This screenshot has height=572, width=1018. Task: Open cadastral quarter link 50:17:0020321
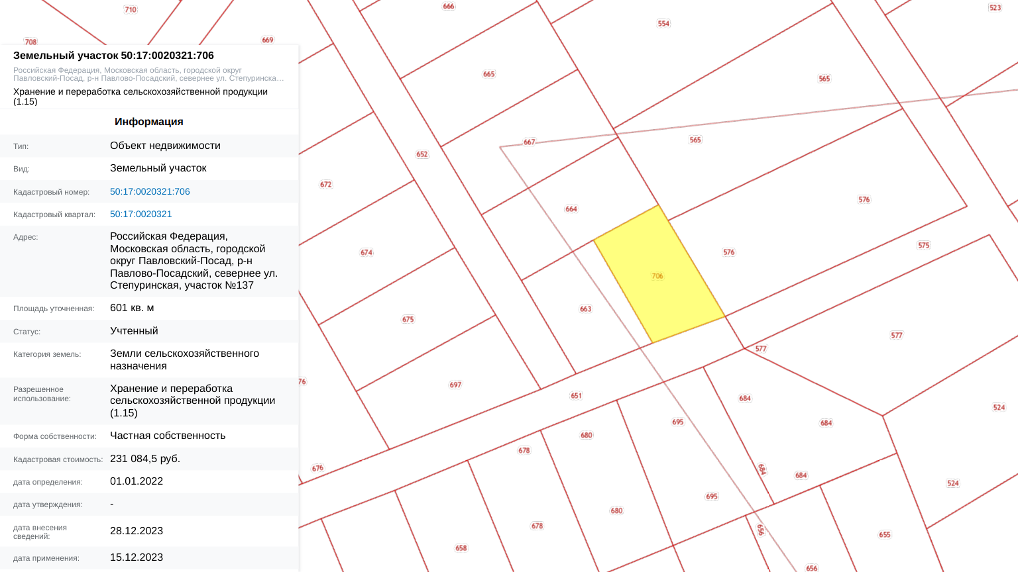click(141, 214)
